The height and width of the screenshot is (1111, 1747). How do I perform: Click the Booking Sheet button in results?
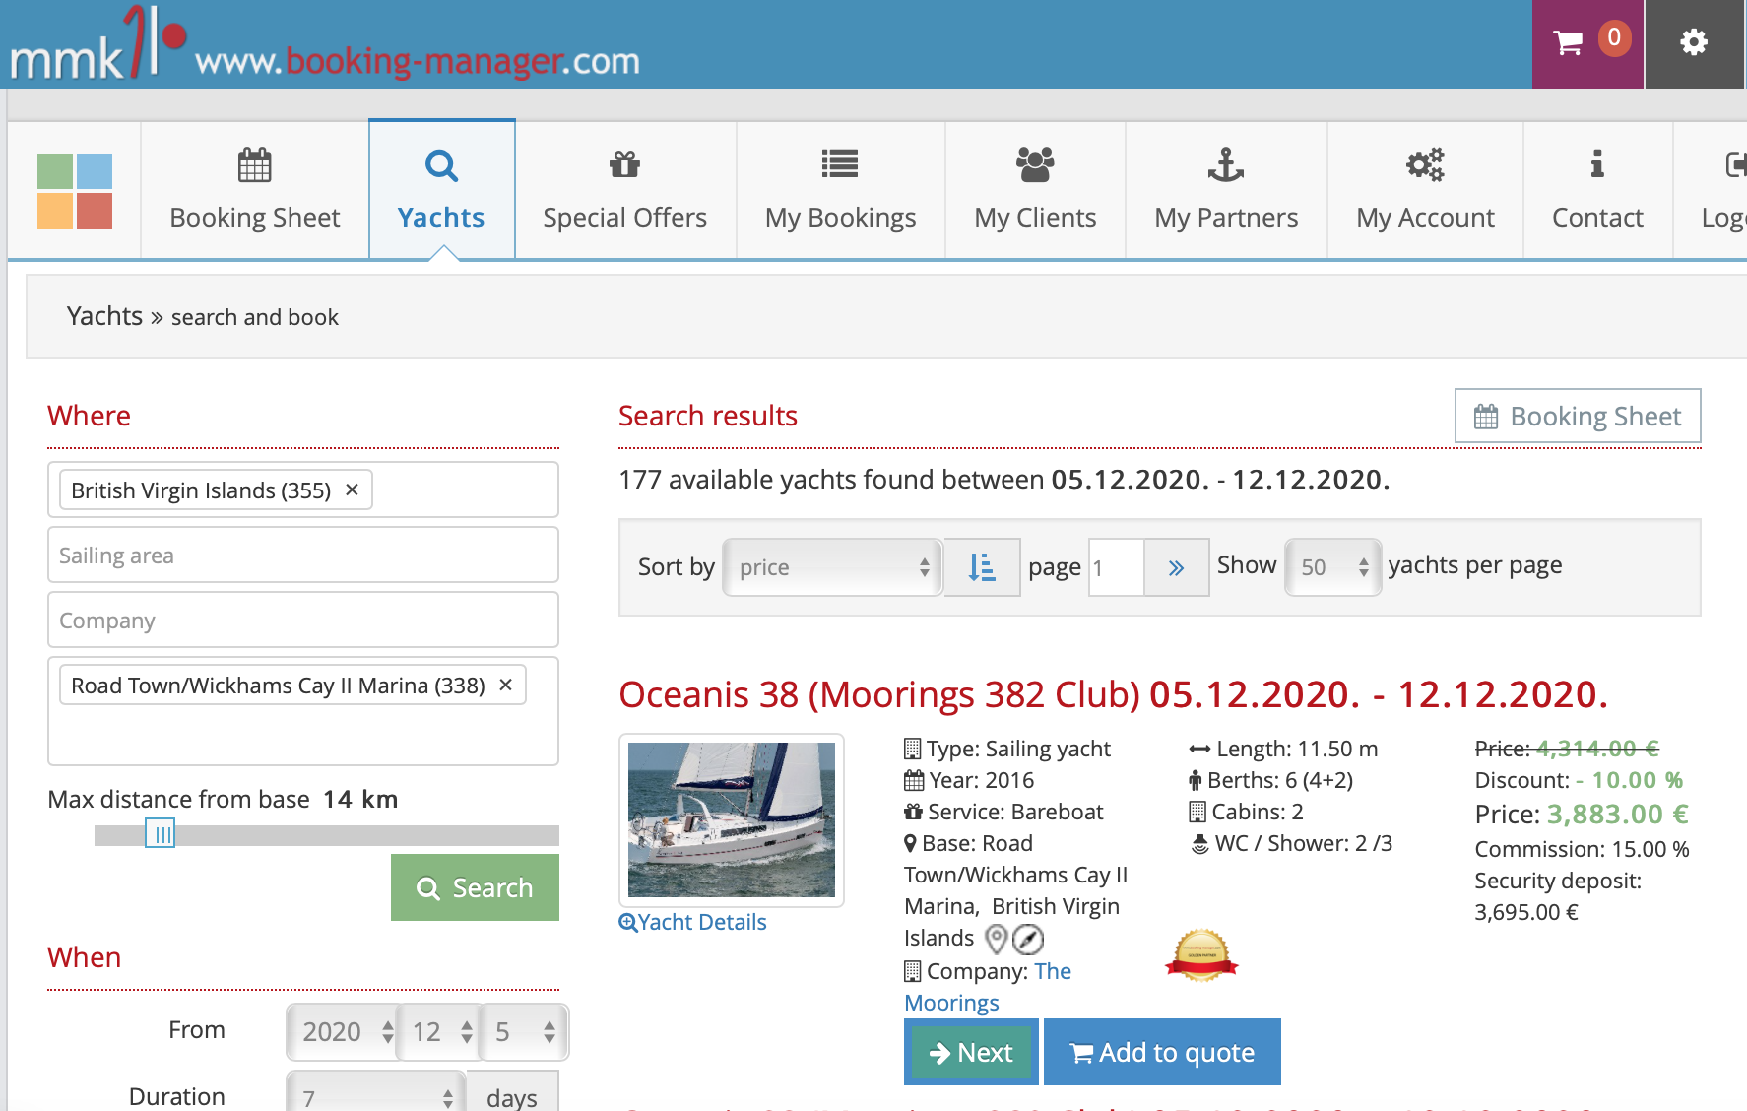coord(1578,416)
